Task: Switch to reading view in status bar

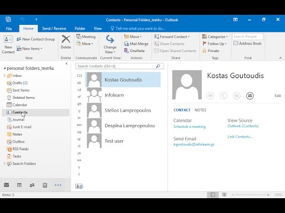Action: [x=224, y=195]
